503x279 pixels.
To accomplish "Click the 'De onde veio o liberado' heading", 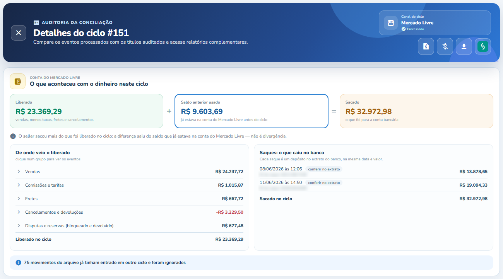I will (x=43, y=153).
